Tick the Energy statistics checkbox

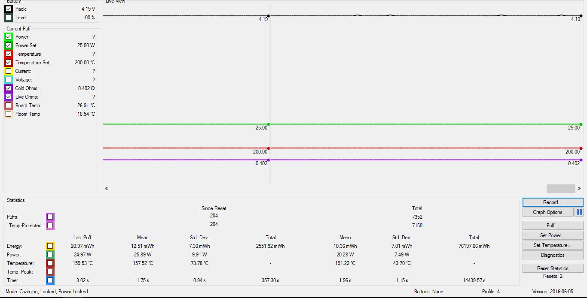tap(50, 246)
